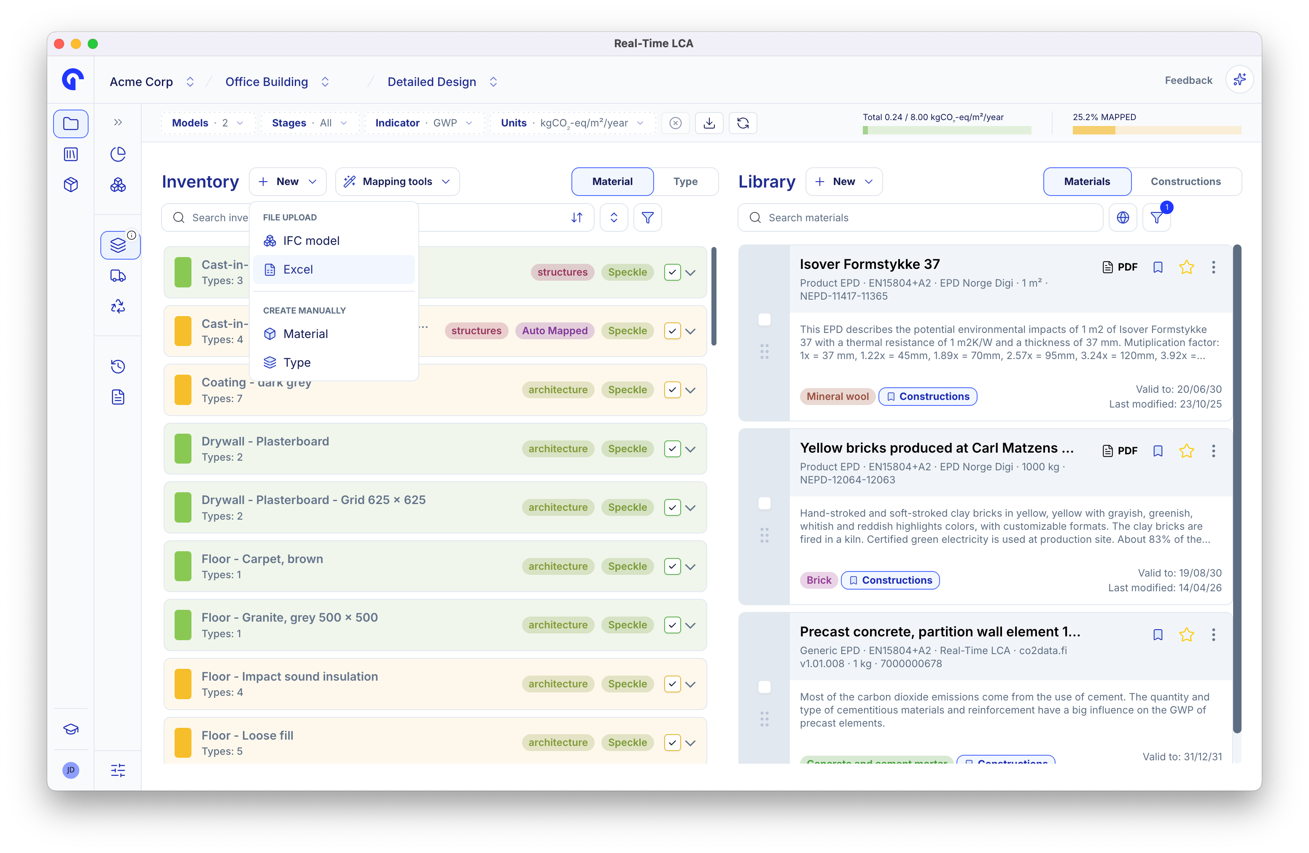Select checkbox on Yellow bricks card
Screen dimensions: 1309x853
765,503
